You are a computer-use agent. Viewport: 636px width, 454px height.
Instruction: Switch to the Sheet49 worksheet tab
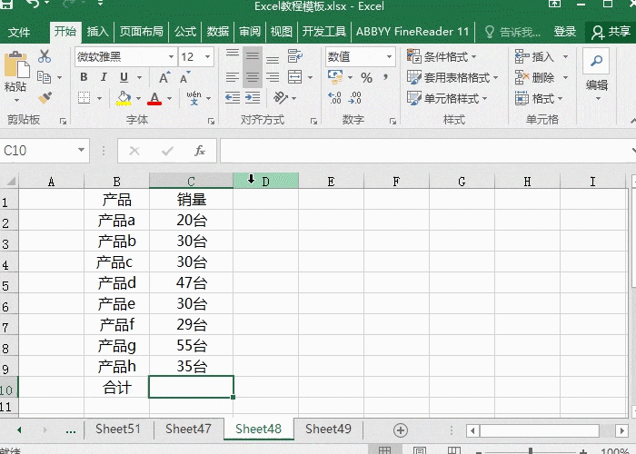click(328, 429)
